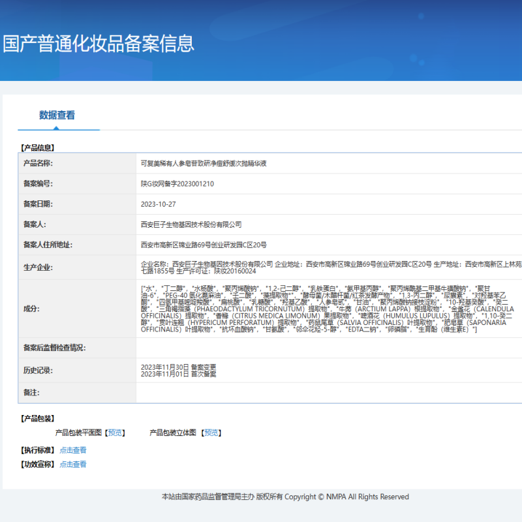Open 点击查看 next to 功效宣称
Viewport: 522px width, 522px height.
[x=73, y=464]
